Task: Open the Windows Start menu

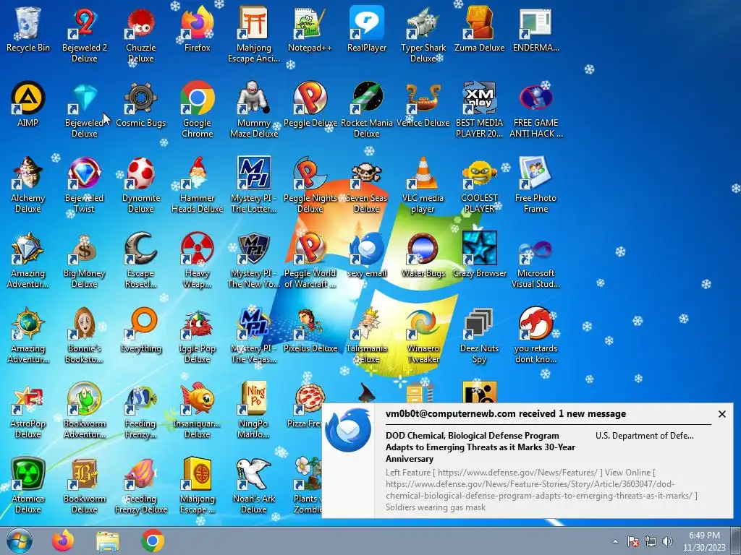Action: (20, 541)
